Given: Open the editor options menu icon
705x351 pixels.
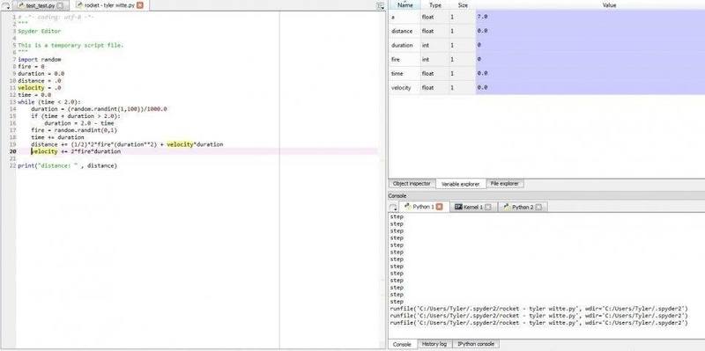Looking at the screenshot, I should click(x=381, y=5).
